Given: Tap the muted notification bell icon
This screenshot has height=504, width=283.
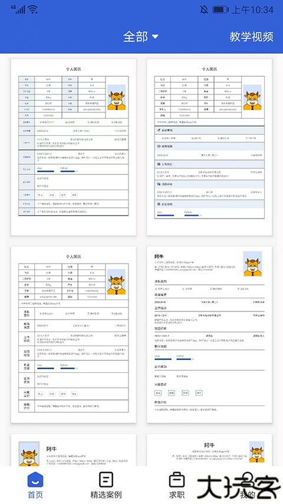Looking at the screenshot, I should pyautogui.click(x=204, y=9).
